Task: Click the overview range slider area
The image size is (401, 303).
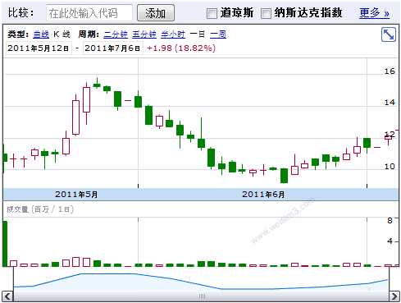Action: (x=201, y=279)
